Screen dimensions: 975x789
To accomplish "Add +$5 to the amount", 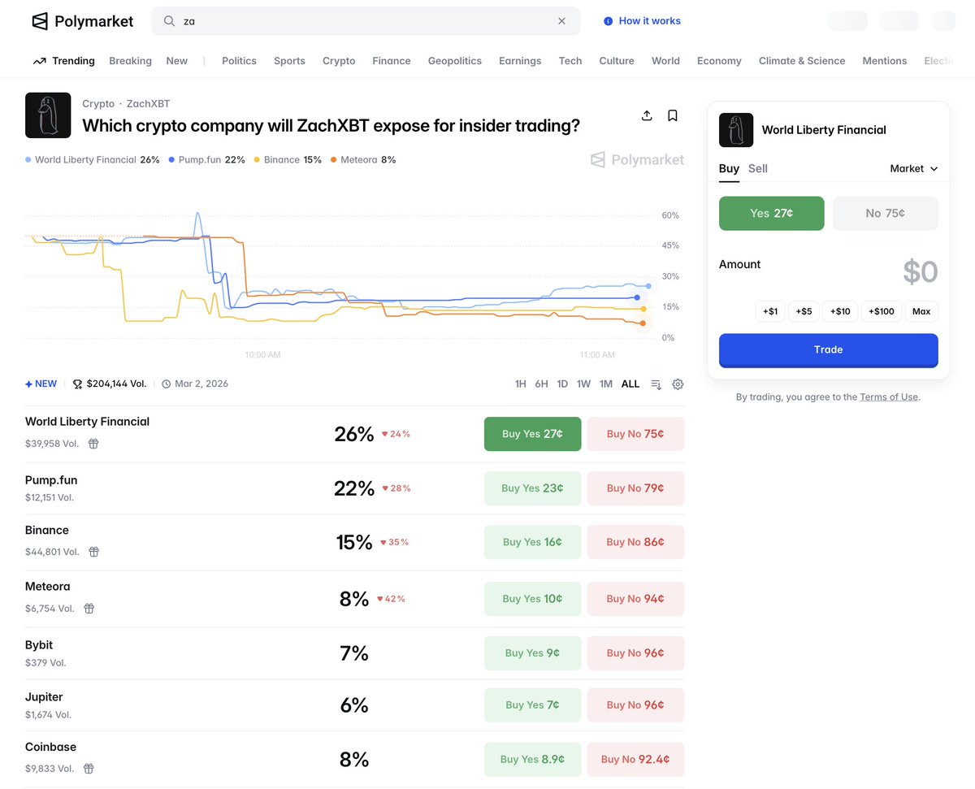I will [804, 311].
